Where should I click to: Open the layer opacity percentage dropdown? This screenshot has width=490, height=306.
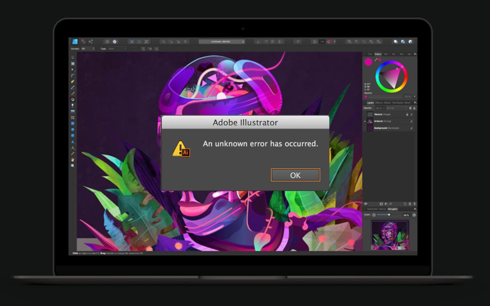[380, 108]
